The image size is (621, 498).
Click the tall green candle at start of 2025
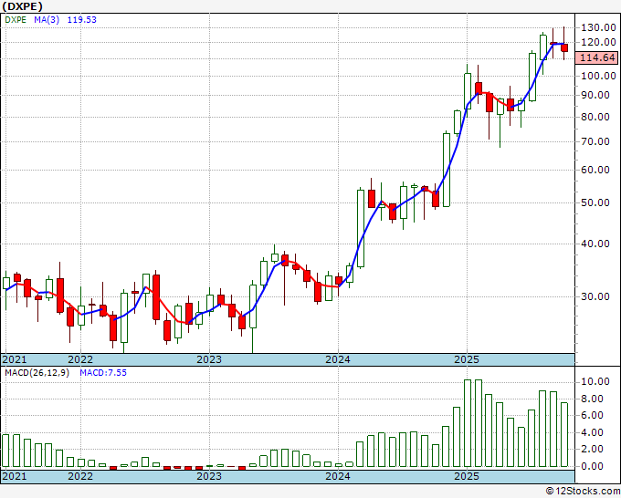(468, 90)
